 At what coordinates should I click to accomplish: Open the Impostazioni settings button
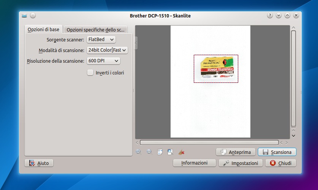[x=240, y=163]
